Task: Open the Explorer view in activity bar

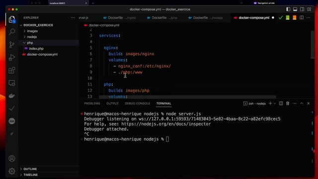Action: point(12,19)
